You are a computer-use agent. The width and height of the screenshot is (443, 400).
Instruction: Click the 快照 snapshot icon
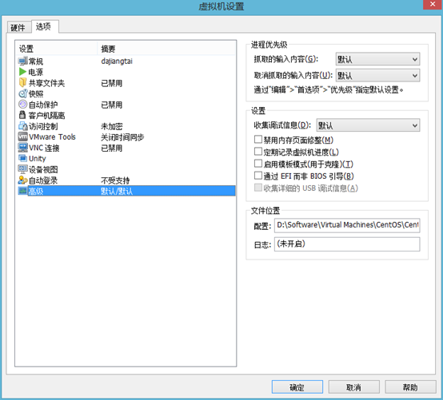[x=22, y=93]
